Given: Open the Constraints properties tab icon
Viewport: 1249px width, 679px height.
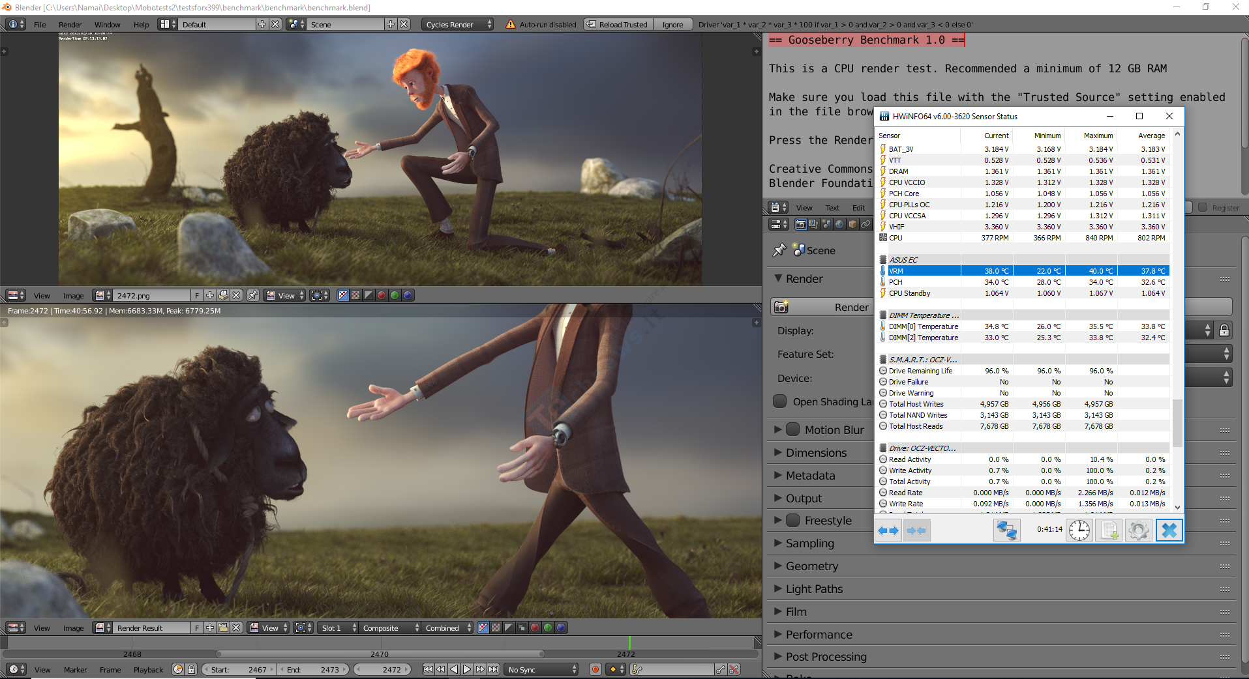Looking at the screenshot, I should [865, 224].
